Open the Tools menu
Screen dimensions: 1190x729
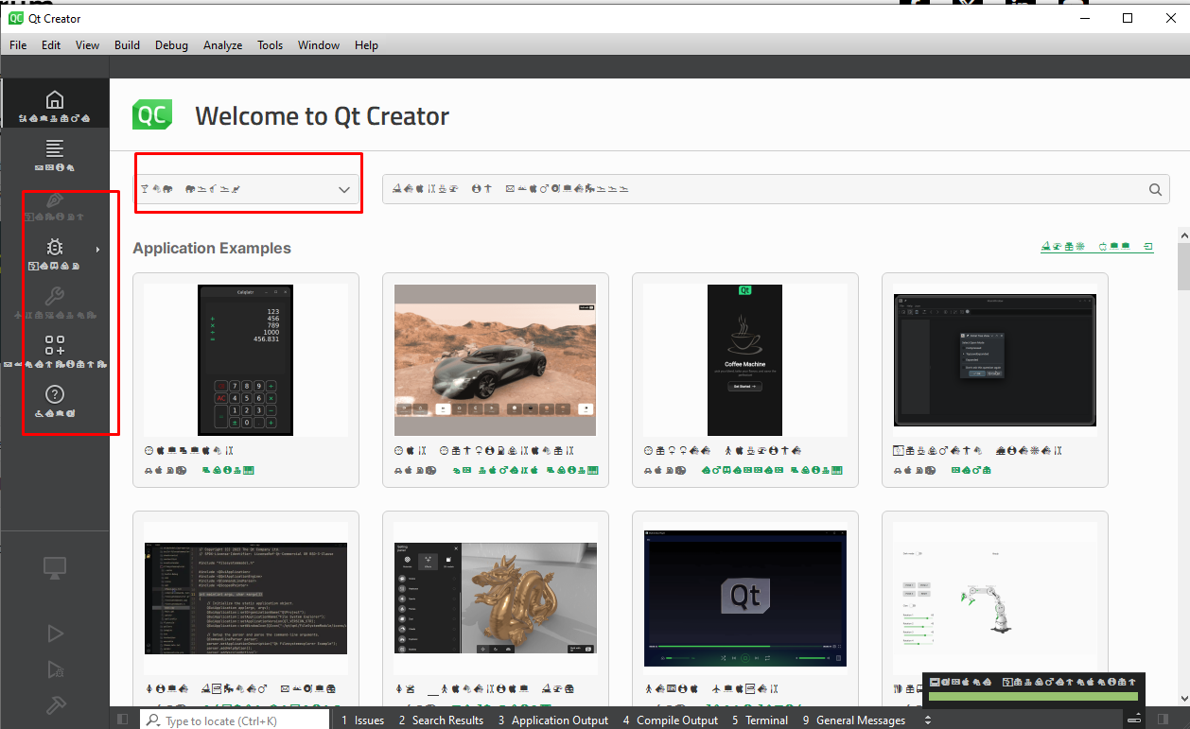271,44
